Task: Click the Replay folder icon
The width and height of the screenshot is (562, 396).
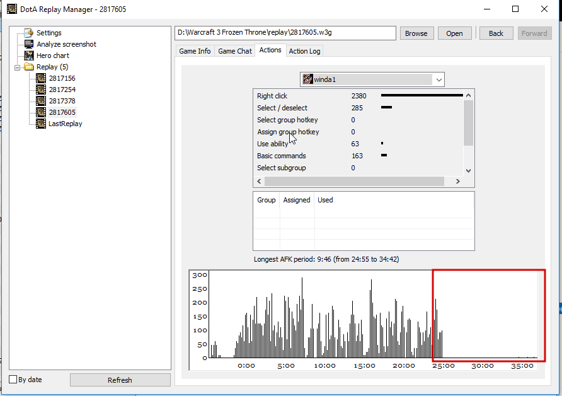Action: point(29,67)
